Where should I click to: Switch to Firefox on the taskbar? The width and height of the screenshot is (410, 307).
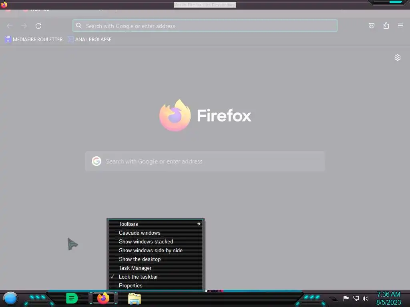coord(103,298)
